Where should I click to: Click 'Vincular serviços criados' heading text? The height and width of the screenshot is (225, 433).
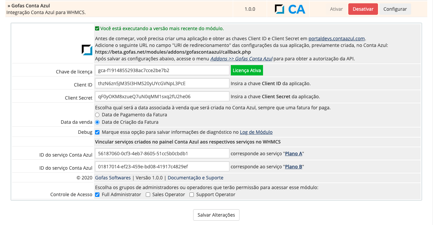pos(188,142)
